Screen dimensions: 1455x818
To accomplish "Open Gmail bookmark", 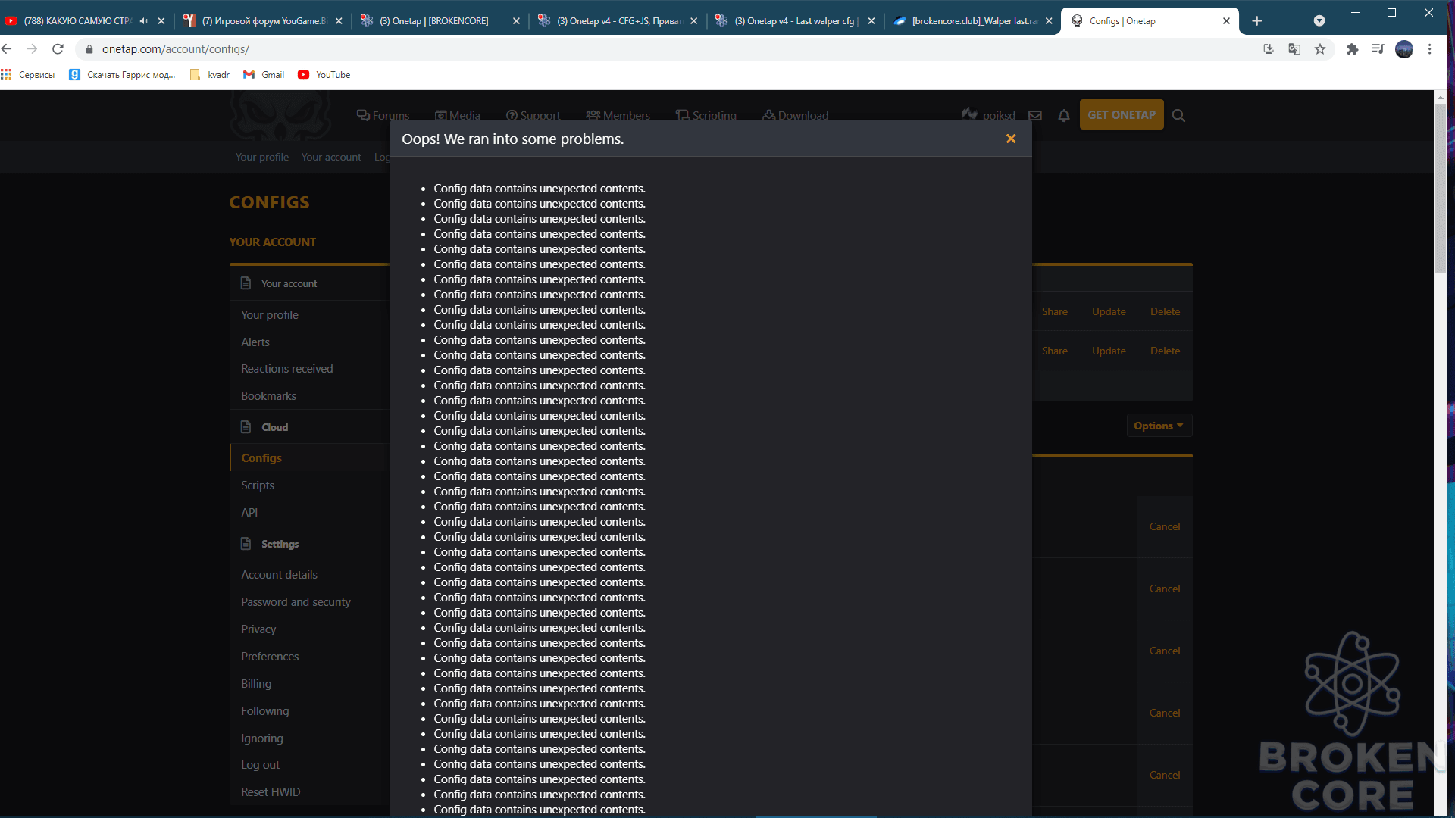I will coord(264,75).
